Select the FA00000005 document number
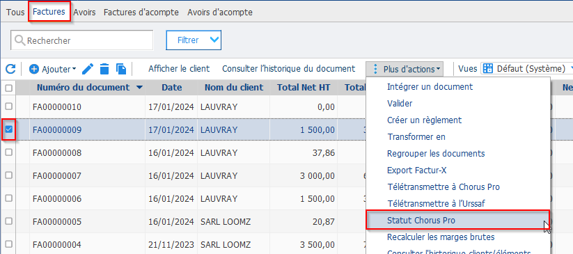Screen dimensions: 573x254 pyautogui.click(x=56, y=222)
